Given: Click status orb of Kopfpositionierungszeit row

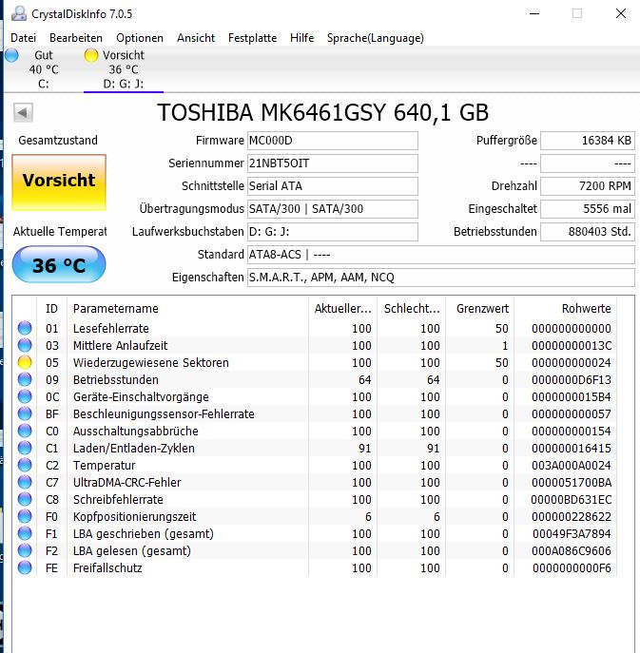Looking at the screenshot, I should (25, 516).
